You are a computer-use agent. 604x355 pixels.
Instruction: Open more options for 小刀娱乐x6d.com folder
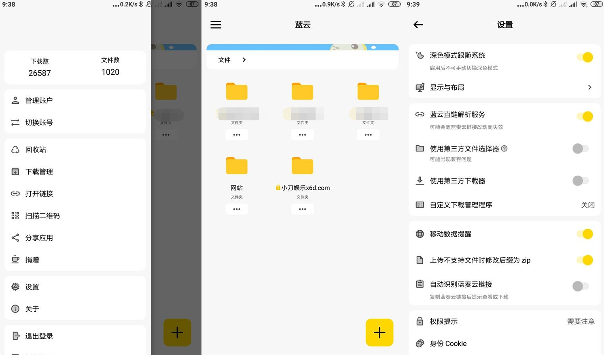302,209
